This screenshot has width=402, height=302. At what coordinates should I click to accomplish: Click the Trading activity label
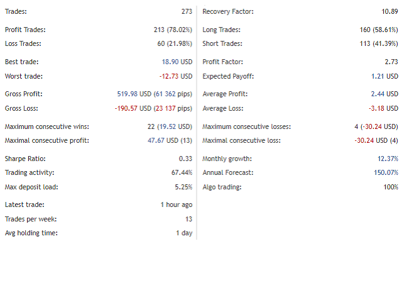[30, 172]
